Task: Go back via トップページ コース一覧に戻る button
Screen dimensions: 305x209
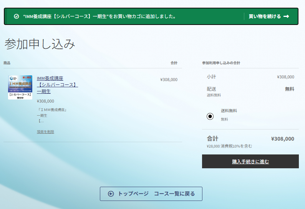Action: (x=151, y=194)
